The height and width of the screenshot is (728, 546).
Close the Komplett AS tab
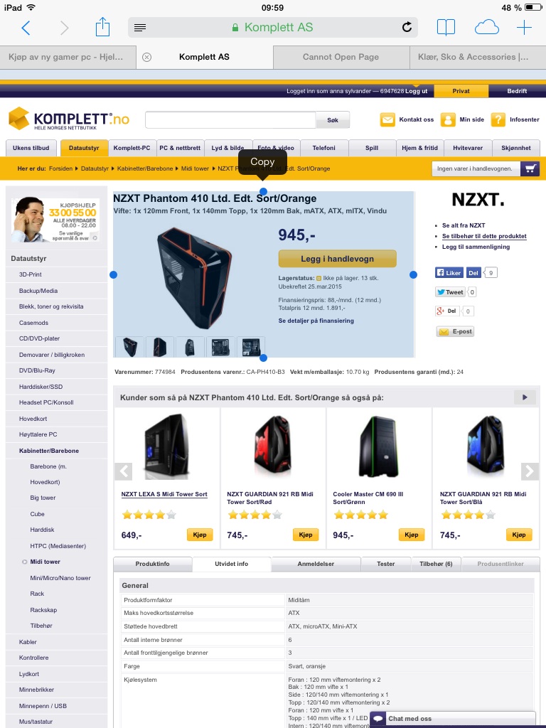[146, 57]
